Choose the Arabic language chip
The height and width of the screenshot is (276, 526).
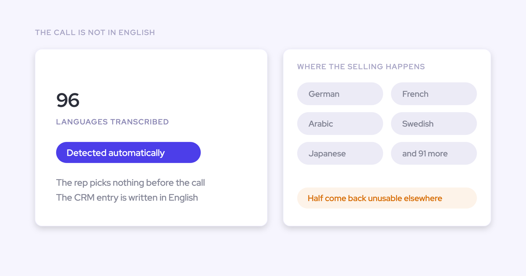point(340,124)
